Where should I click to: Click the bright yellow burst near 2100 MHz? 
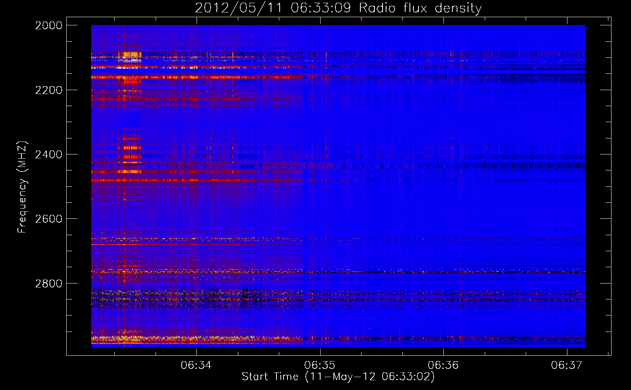click(x=130, y=55)
